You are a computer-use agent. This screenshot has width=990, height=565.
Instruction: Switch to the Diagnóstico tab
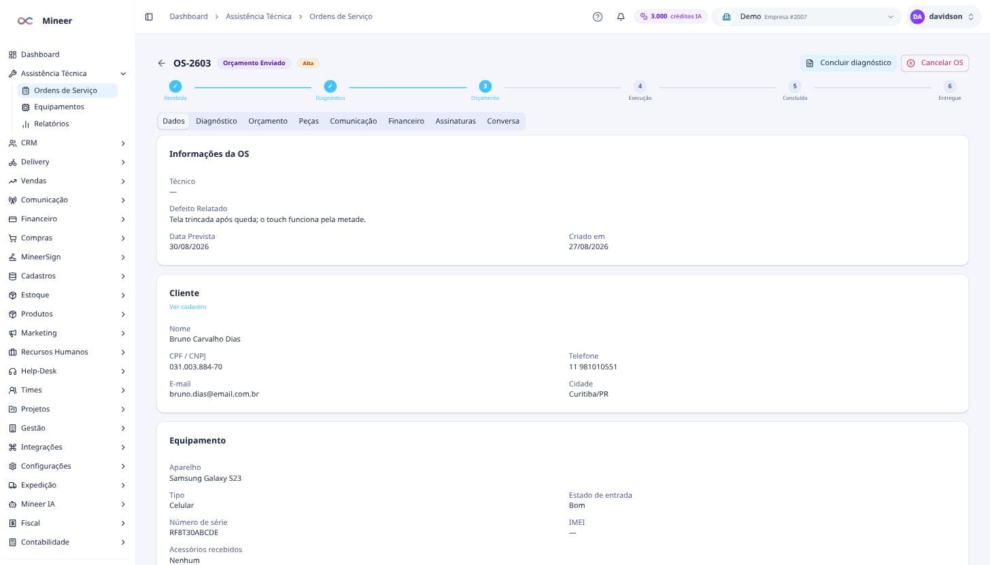click(216, 121)
